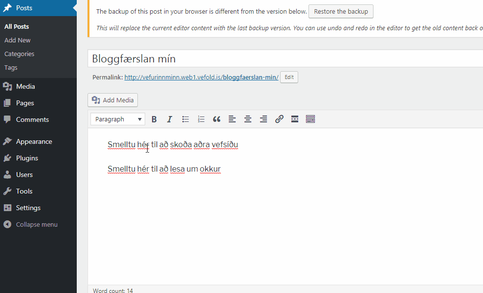Screen dimensions: 483x293
Task: Open the Add Media dialog
Action: (112, 100)
